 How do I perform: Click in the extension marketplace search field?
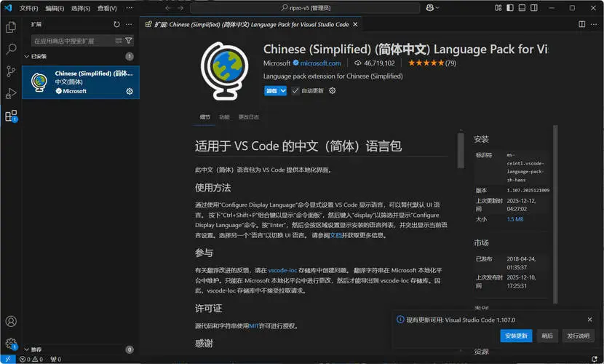pyautogui.click(x=73, y=41)
